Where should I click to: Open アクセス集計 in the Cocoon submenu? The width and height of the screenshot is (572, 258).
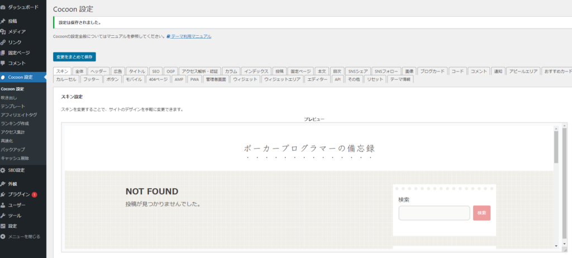point(13,132)
